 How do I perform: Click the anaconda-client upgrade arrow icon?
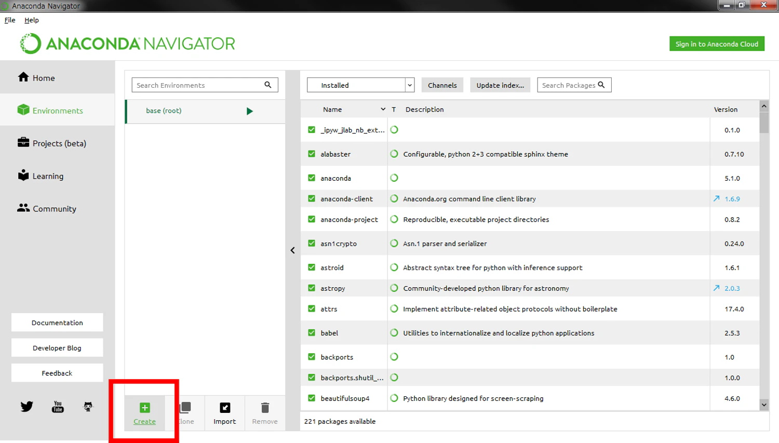(x=717, y=198)
